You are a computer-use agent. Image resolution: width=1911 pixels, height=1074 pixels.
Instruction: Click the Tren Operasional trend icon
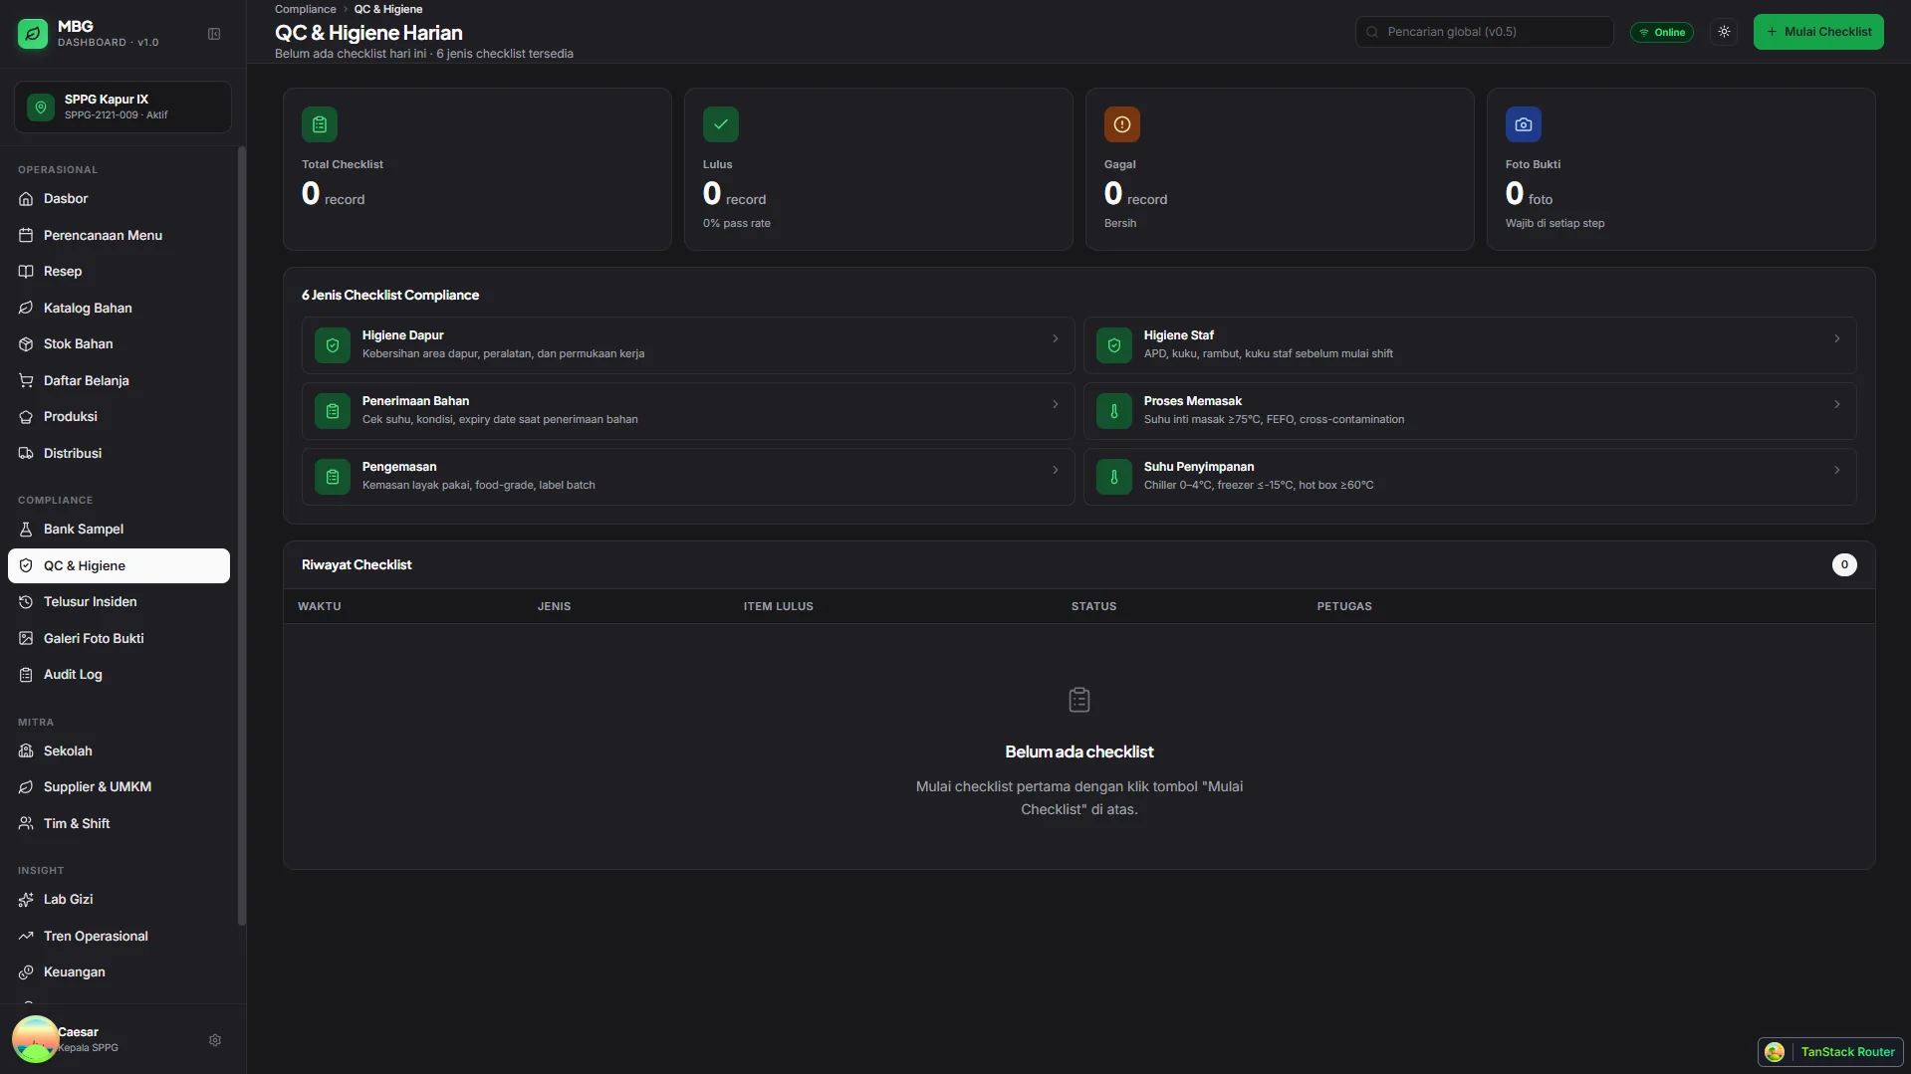(x=26, y=937)
